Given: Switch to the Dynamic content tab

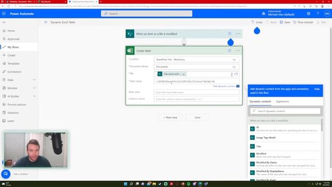Looking at the screenshot, I should [x=260, y=102].
